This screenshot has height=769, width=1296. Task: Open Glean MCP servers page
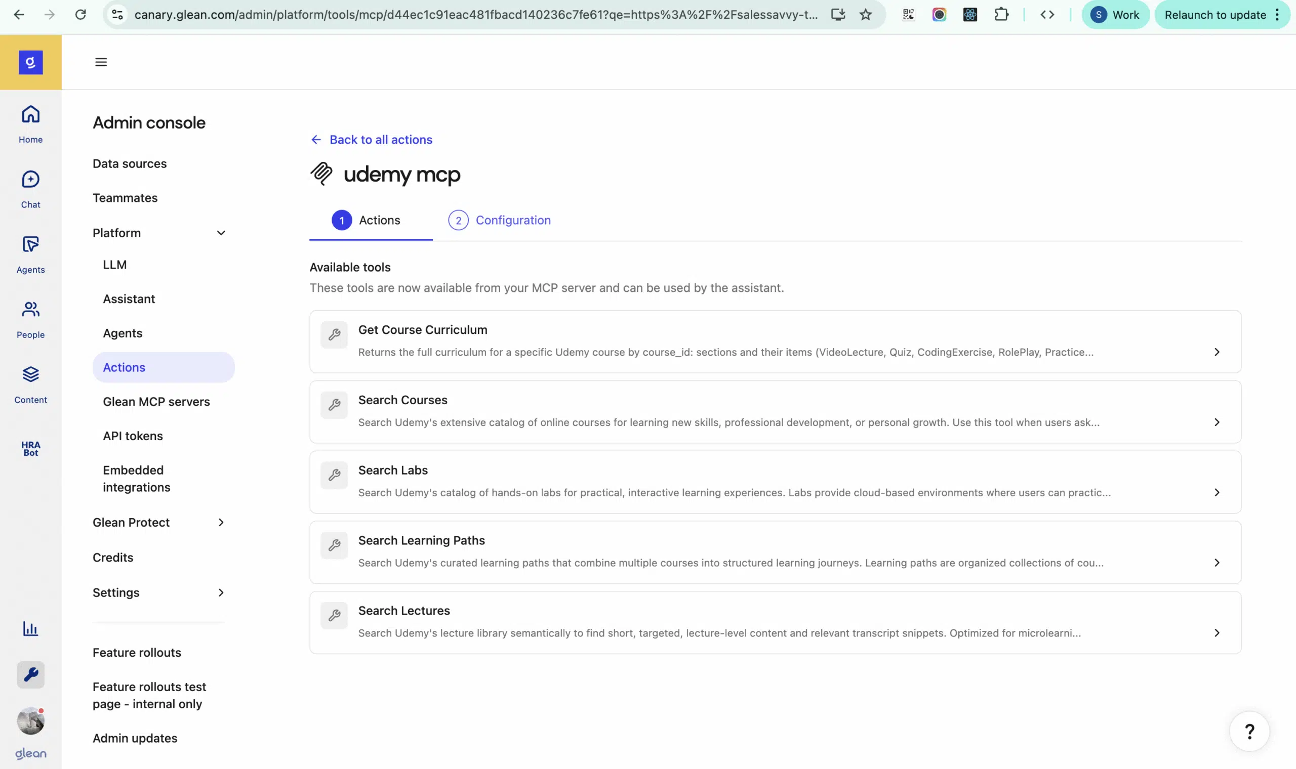[156, 402]
